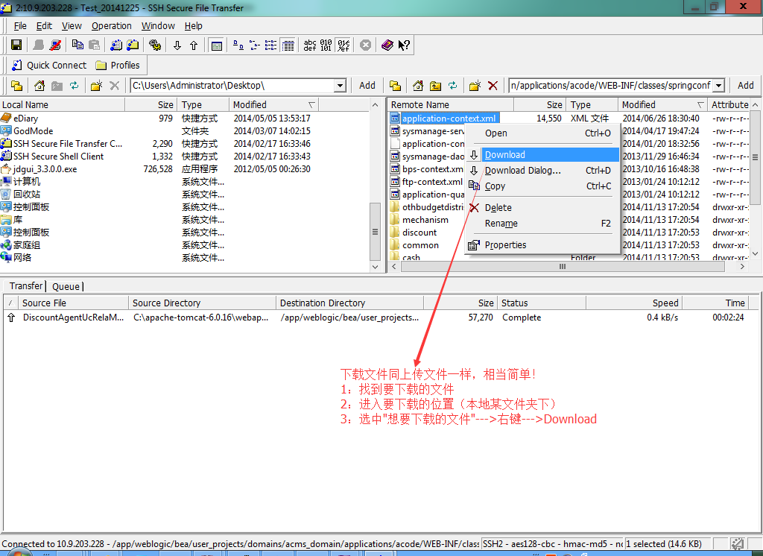Open the Operation menu
Image resolution: width=763 pixels, height=556 pixels.
pyautogui.click(x=112, y=26)
